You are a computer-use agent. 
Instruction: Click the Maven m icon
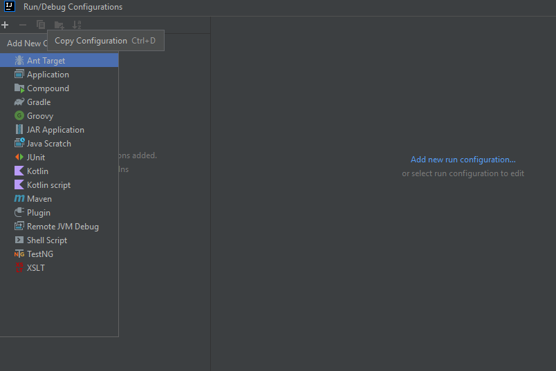click(19, 198)
